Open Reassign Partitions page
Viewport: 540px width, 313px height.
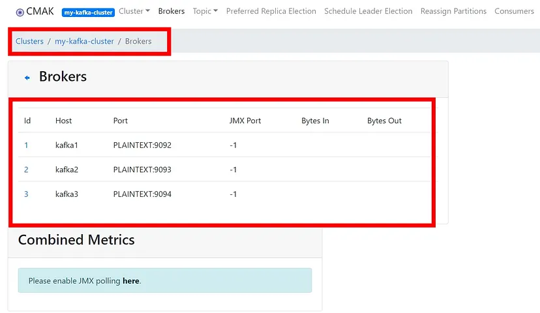coord(453,11)
